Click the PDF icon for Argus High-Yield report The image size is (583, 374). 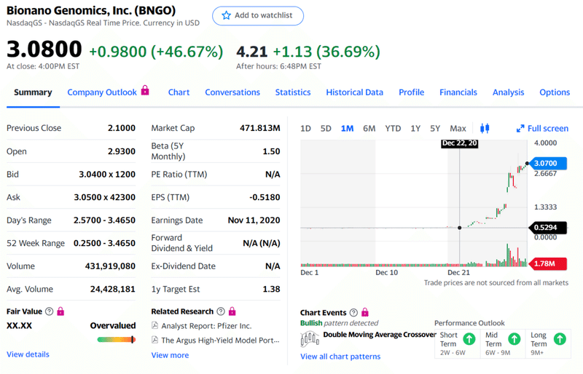pos(154,340)
